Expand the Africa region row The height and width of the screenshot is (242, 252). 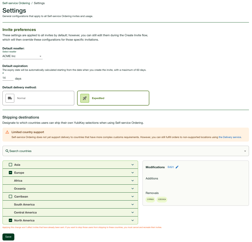click(133, 181)
